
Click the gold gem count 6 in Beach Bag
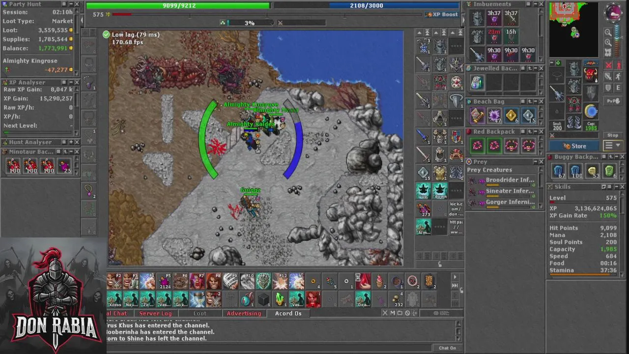coord(512,116)
